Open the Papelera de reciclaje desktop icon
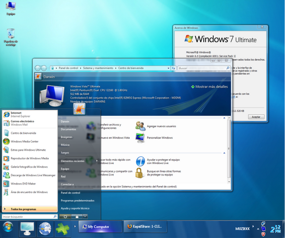 pos(11,37)
